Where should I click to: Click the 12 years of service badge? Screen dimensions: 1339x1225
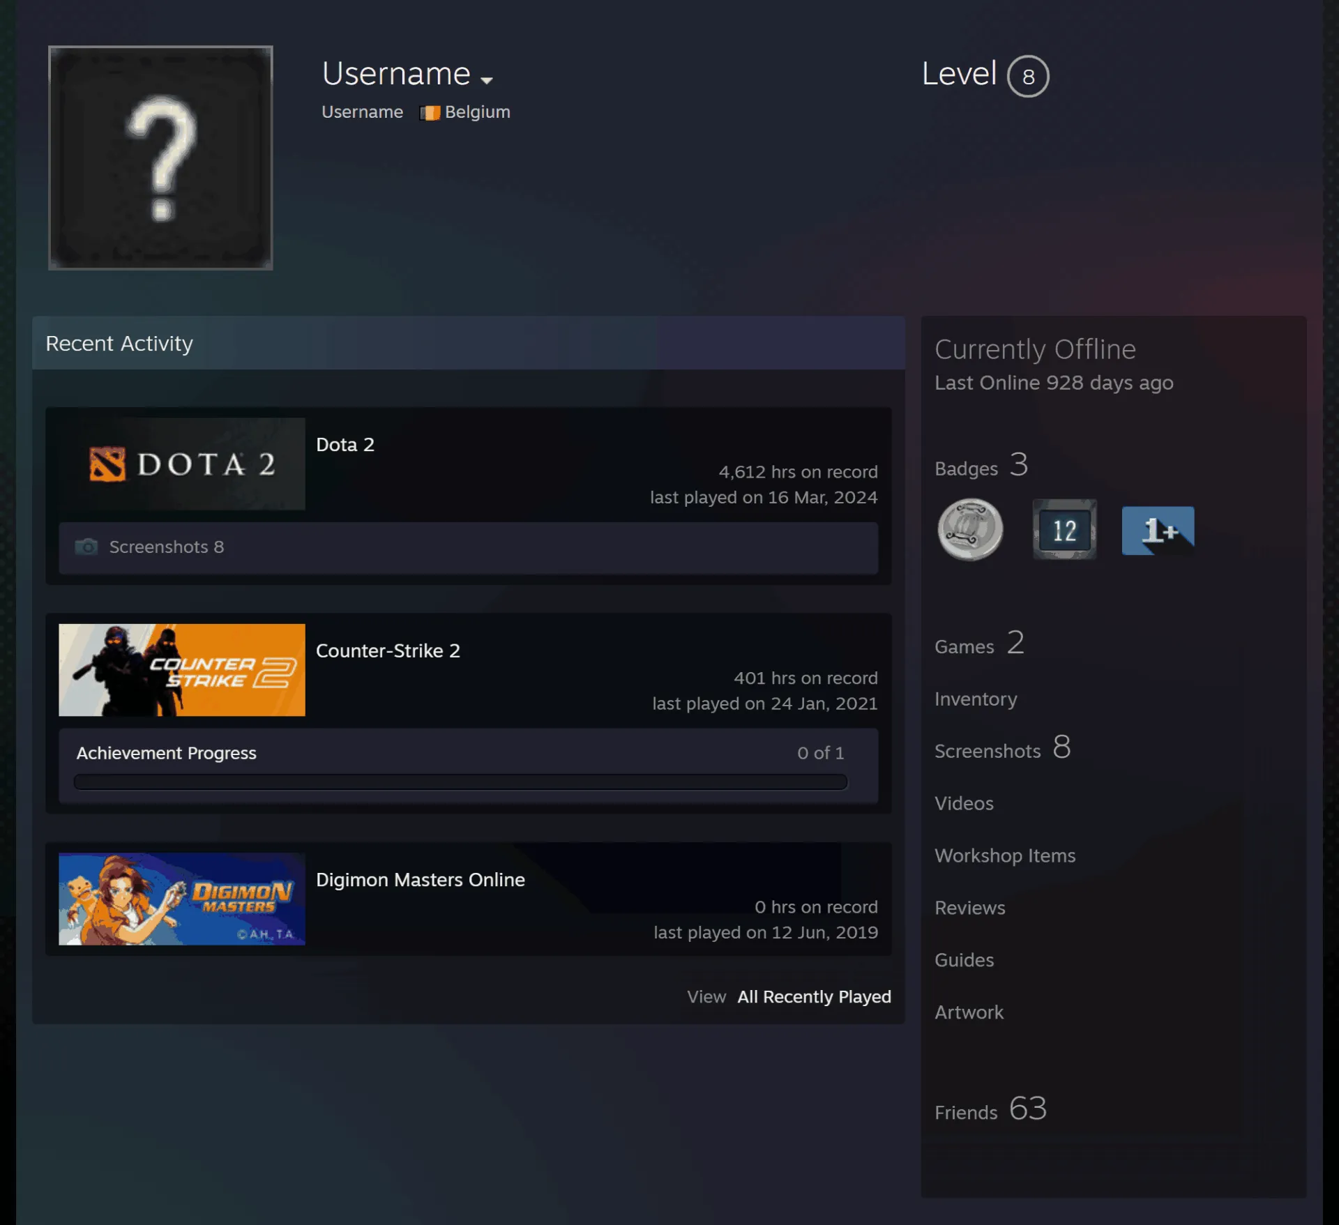pos(1064,529)
